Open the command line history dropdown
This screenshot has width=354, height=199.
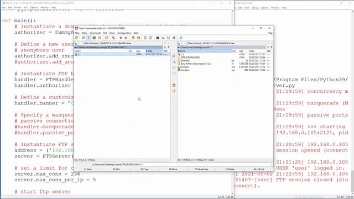coord(272,165)
